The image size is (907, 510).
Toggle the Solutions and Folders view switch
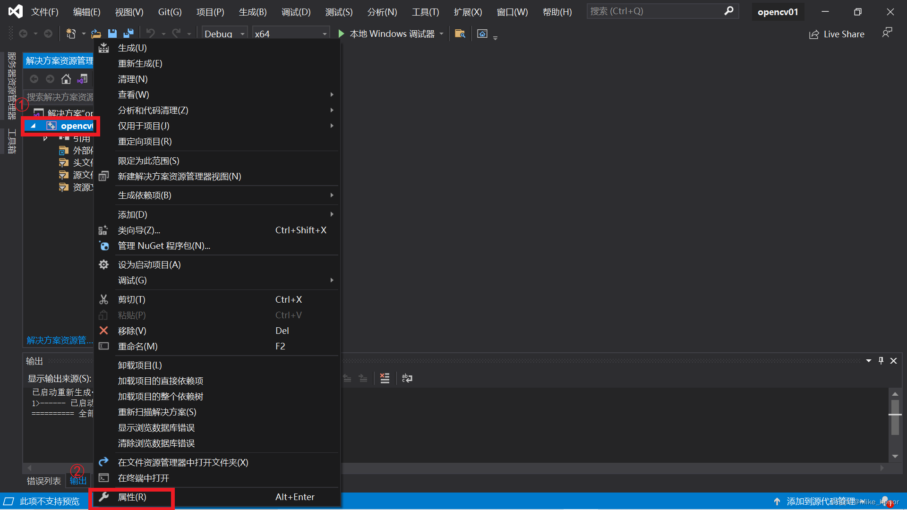click(x=83, y=79)
